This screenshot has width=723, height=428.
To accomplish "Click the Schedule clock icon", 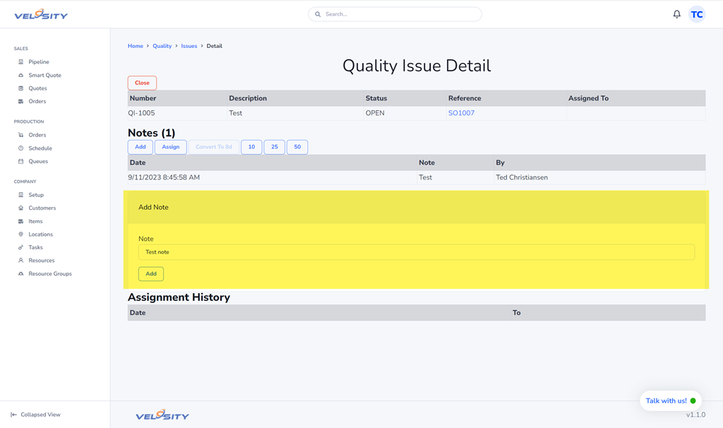I will click(x=20, y=148).
